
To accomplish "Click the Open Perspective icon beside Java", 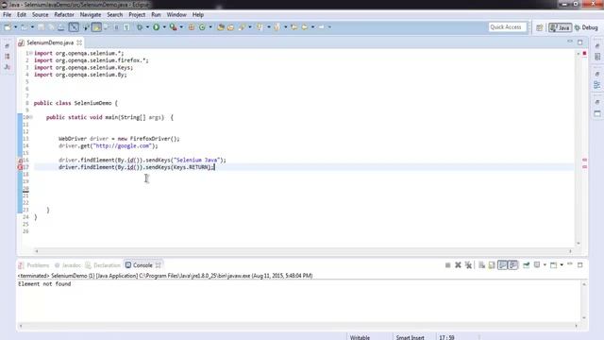I will pyautogui.click(x=539, y=27).
